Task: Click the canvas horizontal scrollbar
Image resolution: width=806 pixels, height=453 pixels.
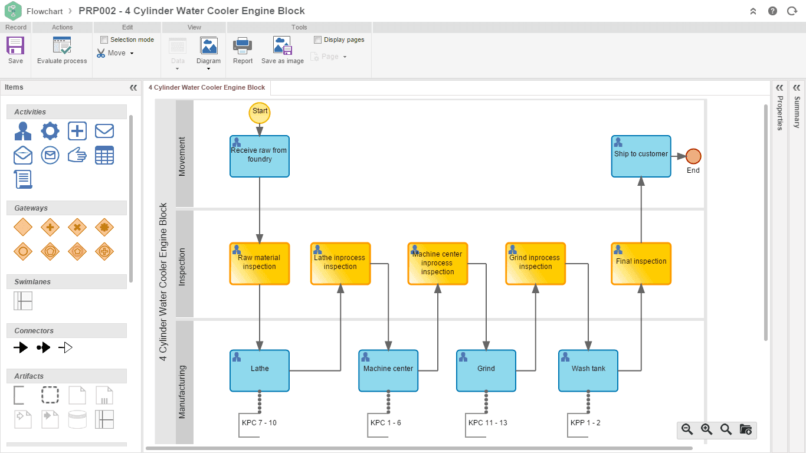Action: coord(419,448)
